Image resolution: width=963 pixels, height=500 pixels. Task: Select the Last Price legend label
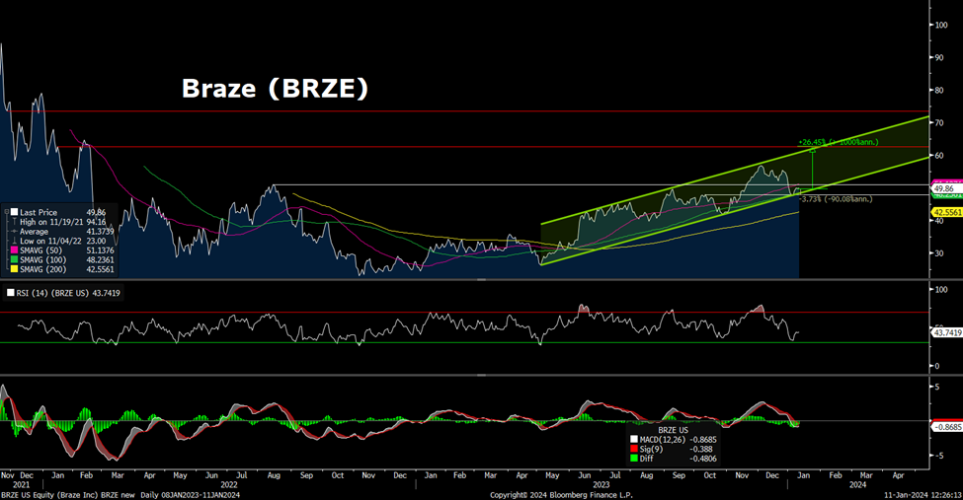click(39, 212)
